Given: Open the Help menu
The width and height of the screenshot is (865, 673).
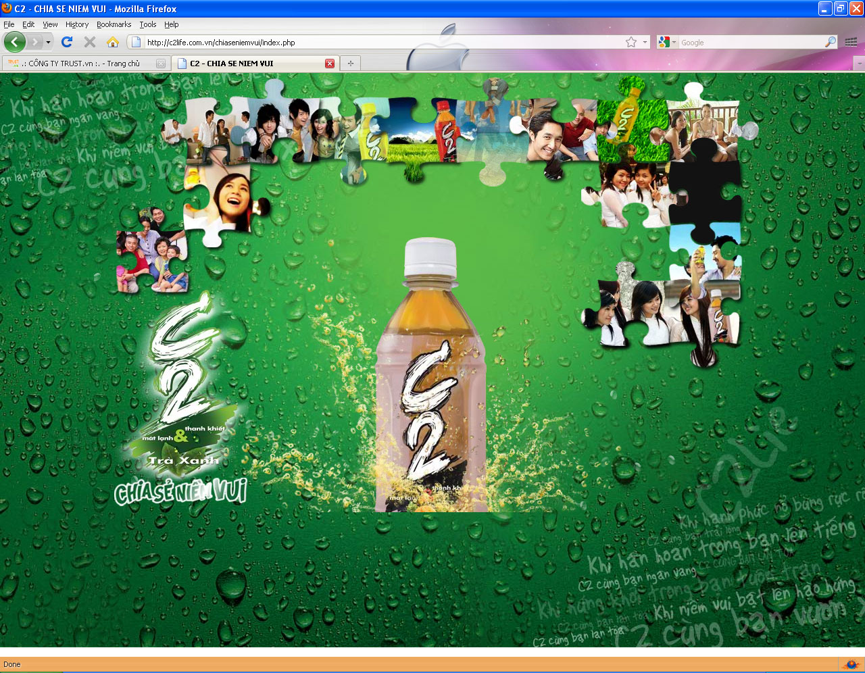Looking at the screenshot, I should click(172, 24).
